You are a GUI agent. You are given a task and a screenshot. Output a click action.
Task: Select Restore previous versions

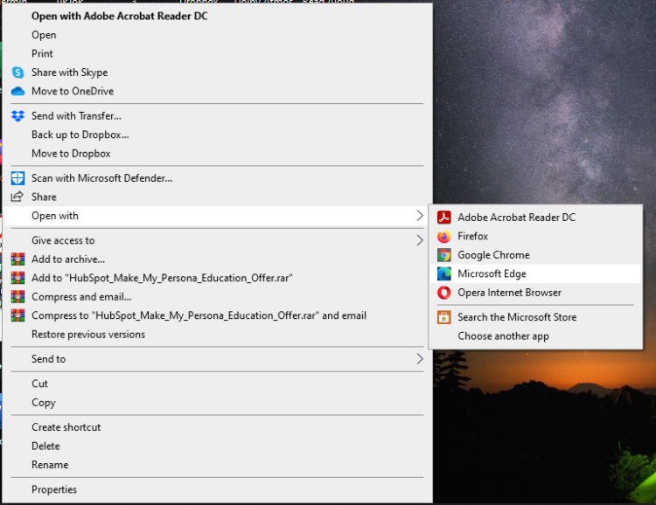(x=88, y=335)
